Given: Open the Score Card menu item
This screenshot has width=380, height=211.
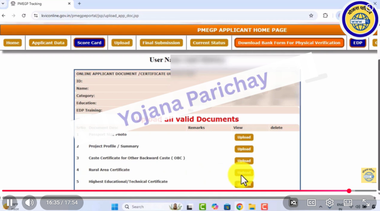Looking at the screenshot, I should [89, 43].
